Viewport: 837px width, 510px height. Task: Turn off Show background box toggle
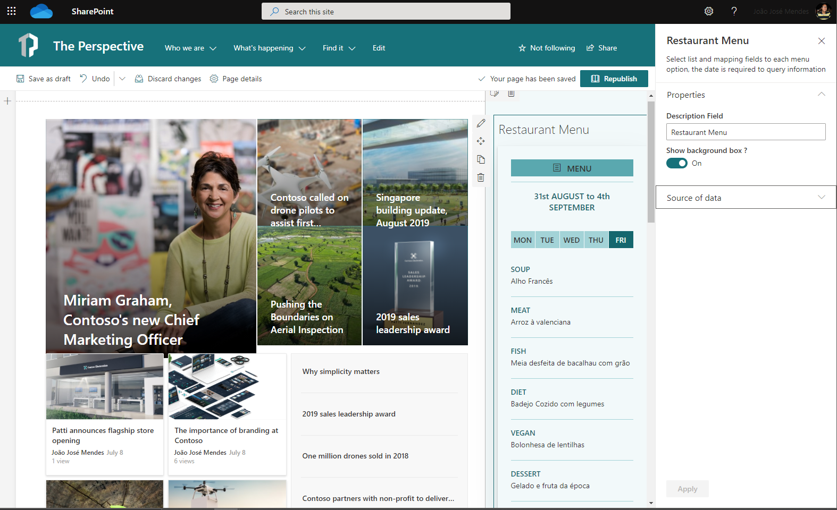point(677,163)
